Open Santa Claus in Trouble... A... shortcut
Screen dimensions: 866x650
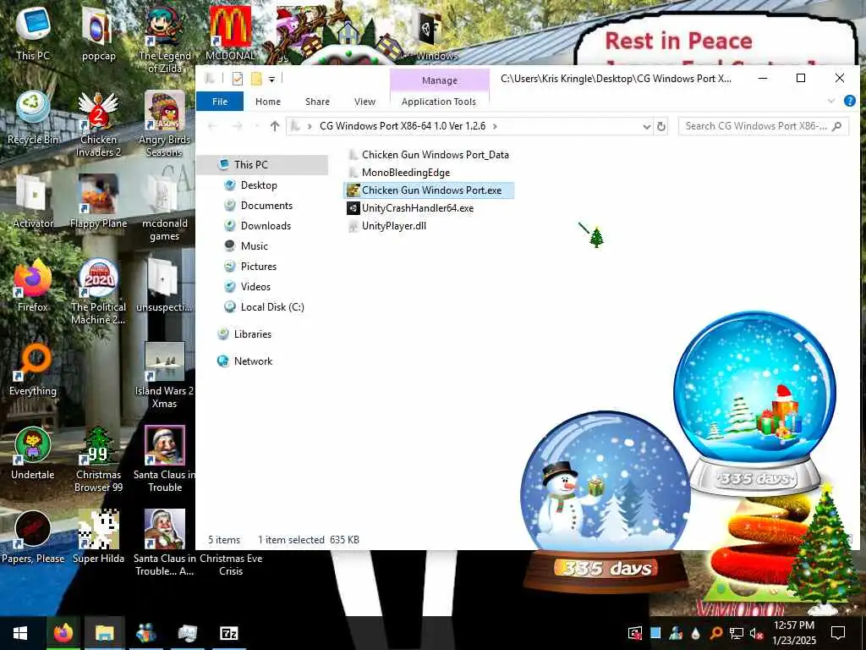click(x=165, y=544)
